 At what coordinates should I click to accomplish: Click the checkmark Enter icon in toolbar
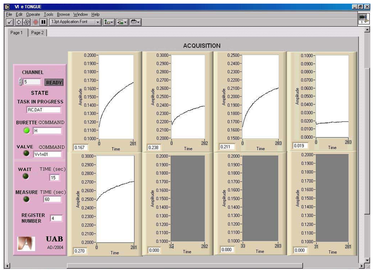click(10, 22)
